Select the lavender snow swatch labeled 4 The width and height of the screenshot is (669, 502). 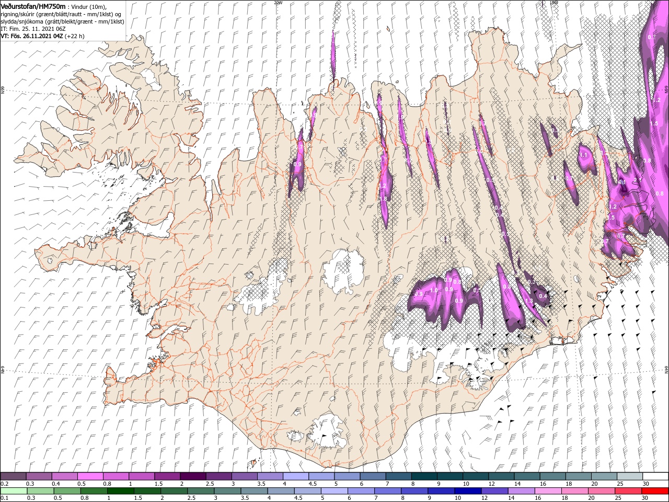[x=296, y=476]
